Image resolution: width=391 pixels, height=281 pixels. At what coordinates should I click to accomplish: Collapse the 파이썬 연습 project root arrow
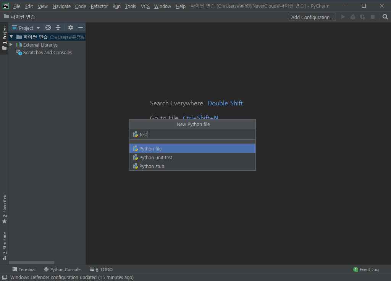point(11,37)
